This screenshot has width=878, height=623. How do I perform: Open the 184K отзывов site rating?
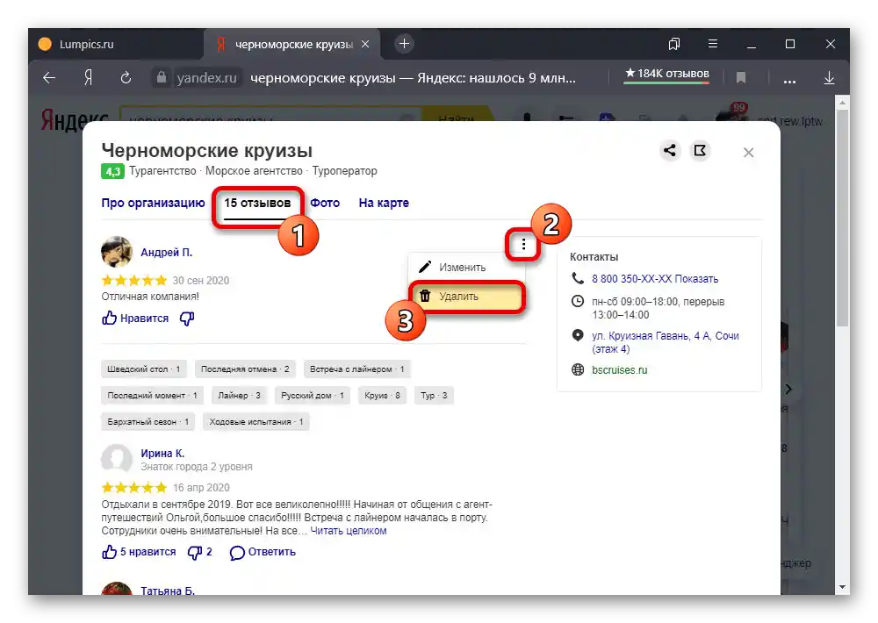pos(667,74)
